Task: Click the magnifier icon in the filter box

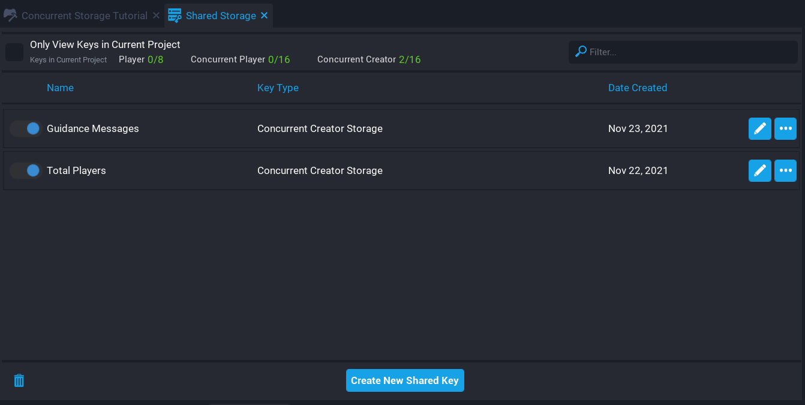Action: point(581,52)
